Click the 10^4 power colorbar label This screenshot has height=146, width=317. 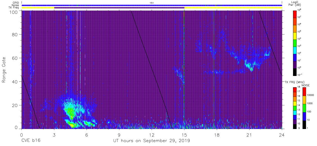(x=300, y=39)
